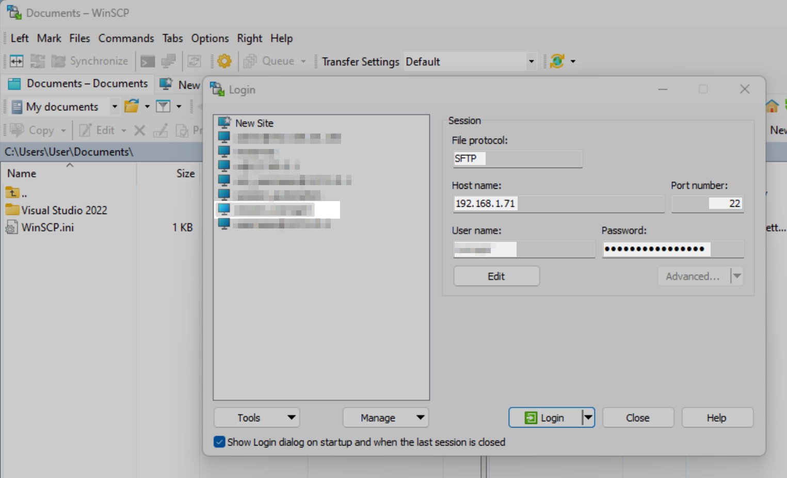This screenshot has height=478, width=787.
Task: Click the Close button in Login dialog
Action: [638, 417]
